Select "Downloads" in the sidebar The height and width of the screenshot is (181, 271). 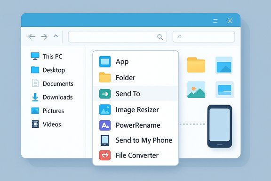point(57,97)
